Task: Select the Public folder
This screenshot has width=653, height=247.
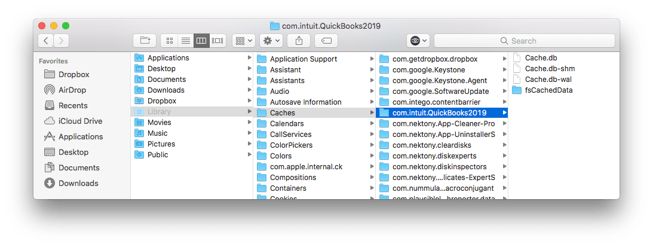Action: pyautogui.click(x=192, y=155)
